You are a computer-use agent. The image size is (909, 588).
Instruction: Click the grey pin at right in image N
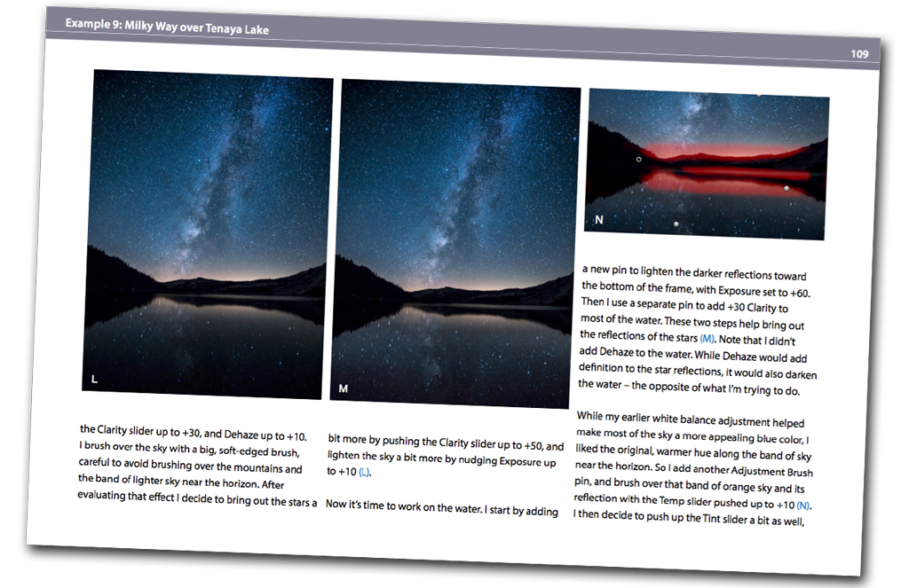tap(786, 188)
